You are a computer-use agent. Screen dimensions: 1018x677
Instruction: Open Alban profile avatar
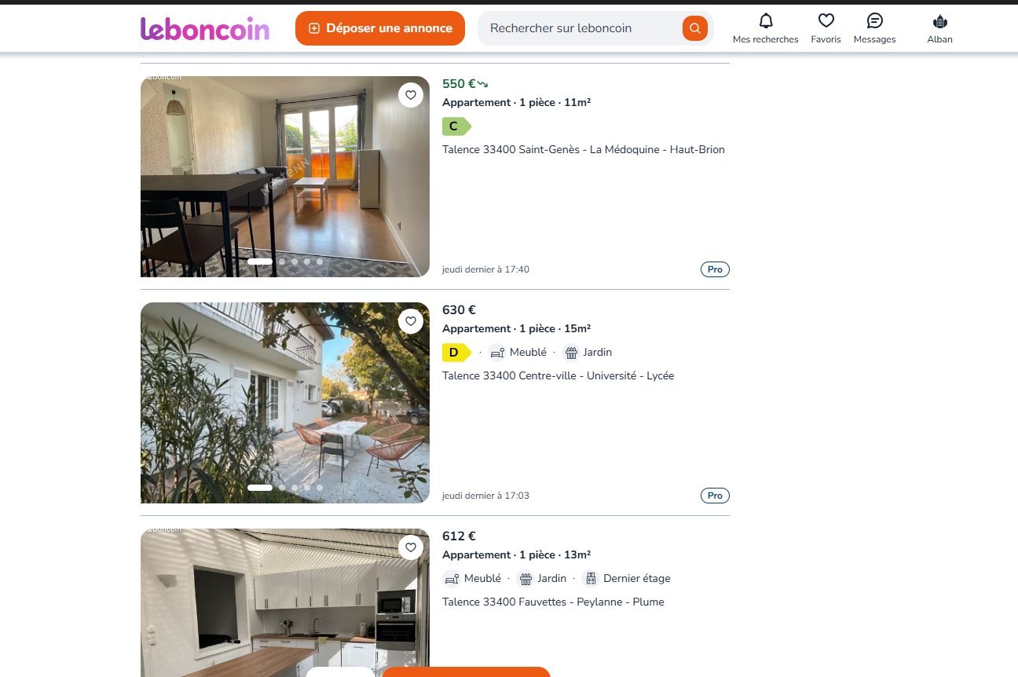pos(939,21)
